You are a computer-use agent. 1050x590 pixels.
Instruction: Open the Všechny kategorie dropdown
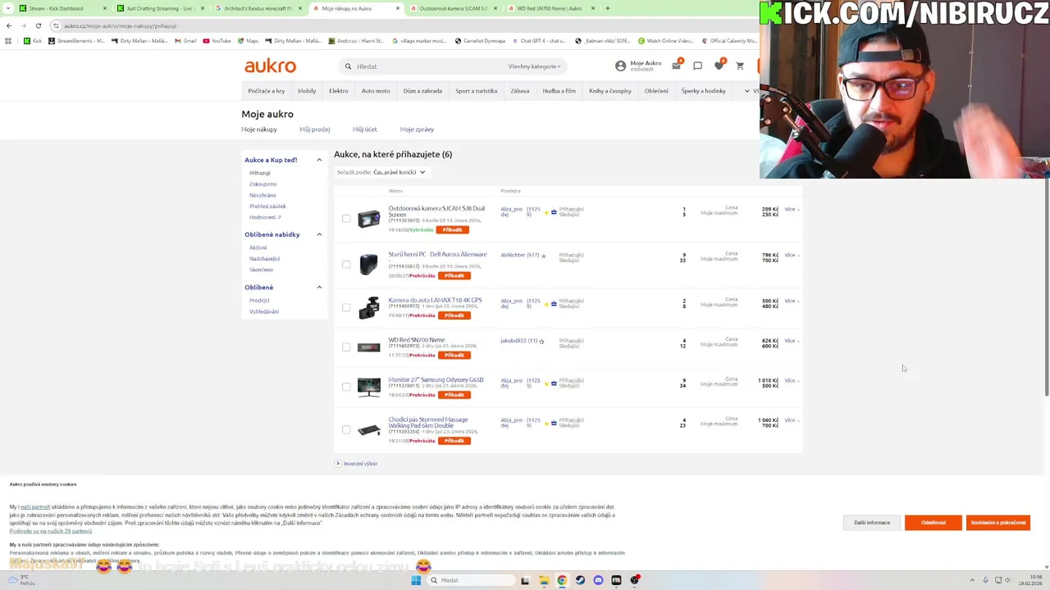pos(534,66)
